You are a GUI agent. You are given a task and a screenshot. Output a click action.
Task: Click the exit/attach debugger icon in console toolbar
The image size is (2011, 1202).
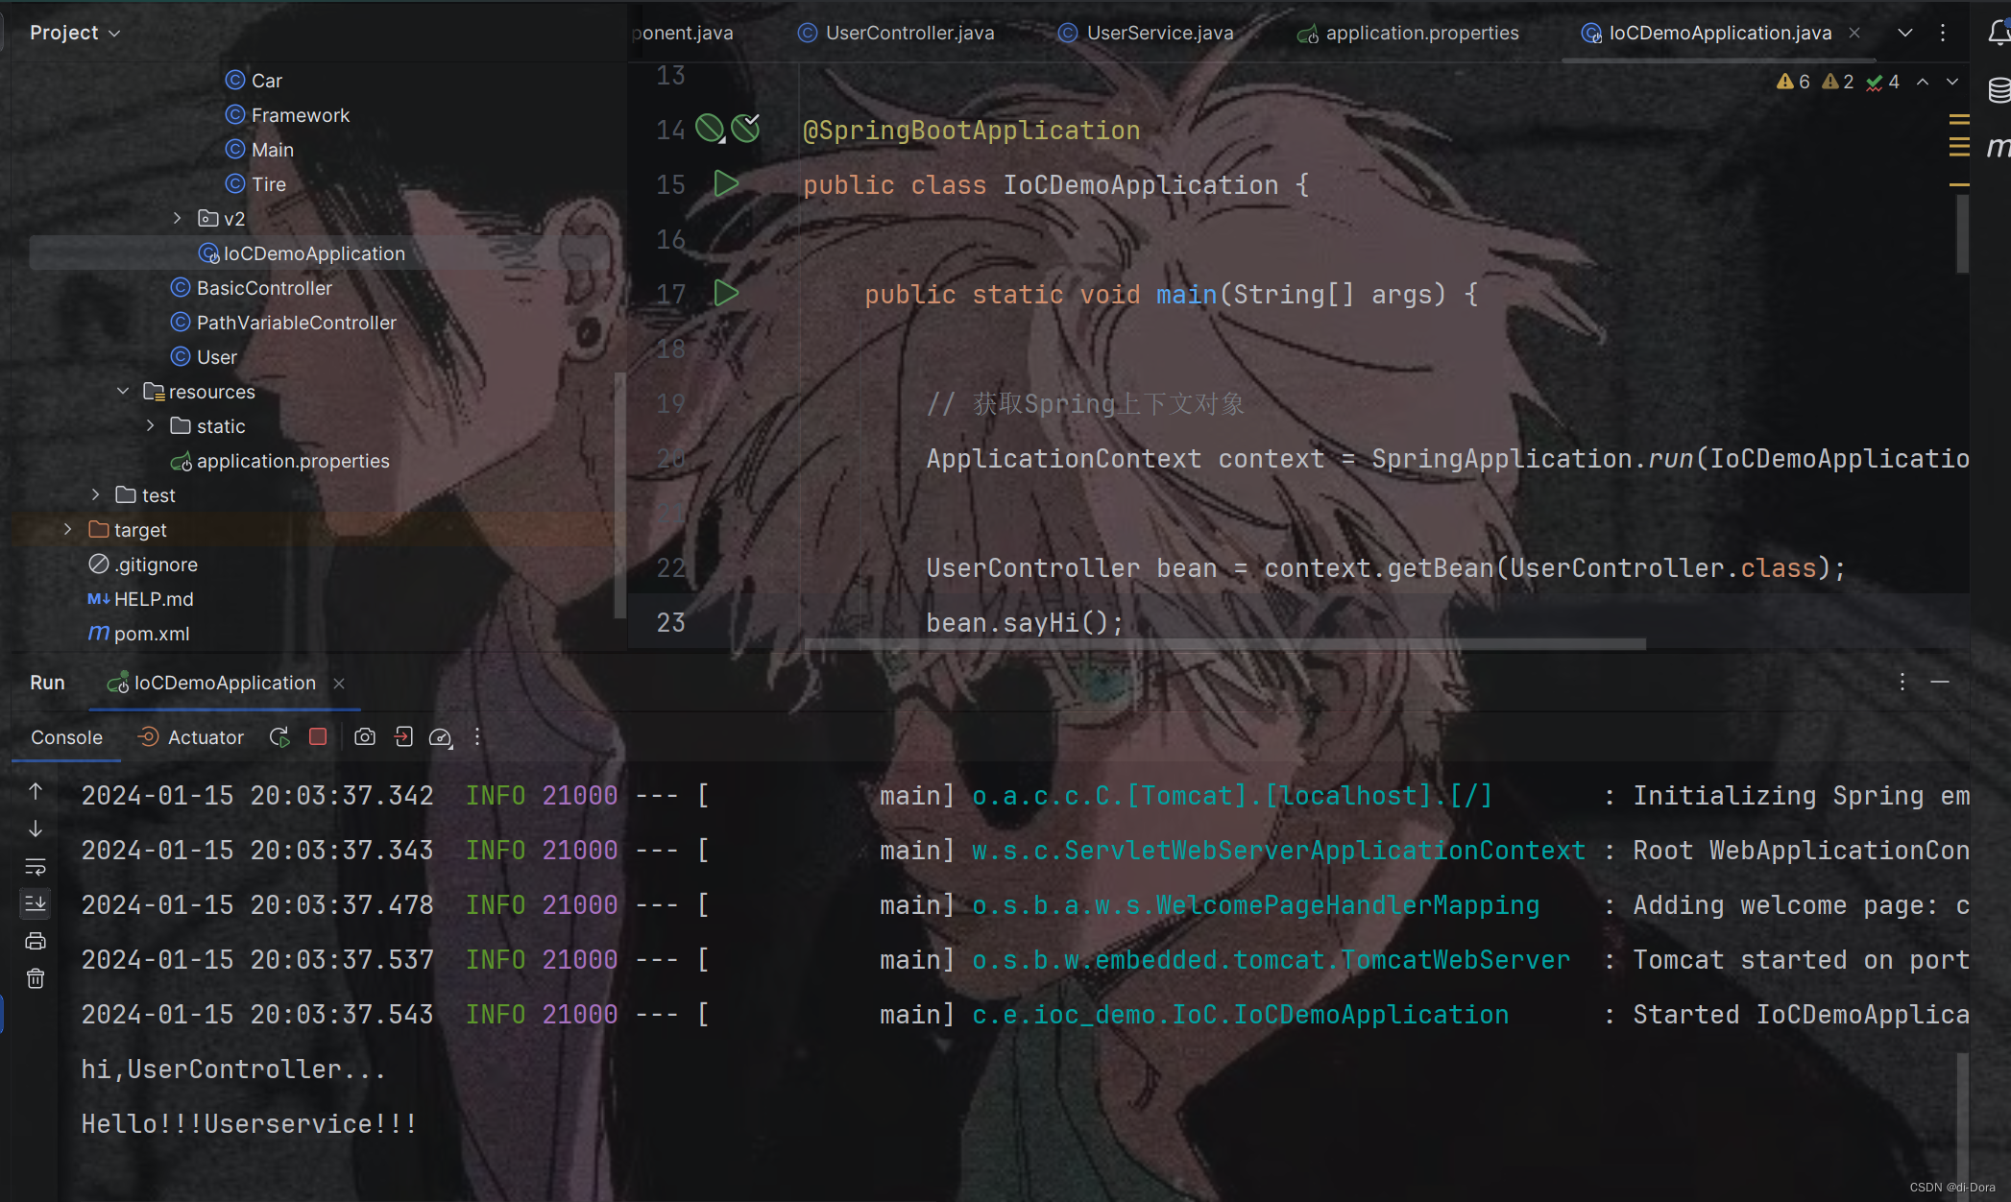(403, 737)
